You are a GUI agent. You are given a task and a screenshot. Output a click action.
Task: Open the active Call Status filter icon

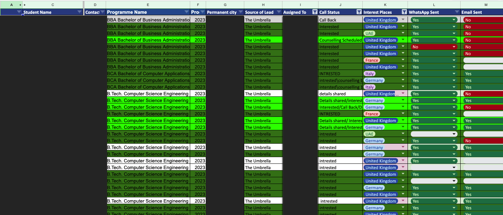(359, 12)
